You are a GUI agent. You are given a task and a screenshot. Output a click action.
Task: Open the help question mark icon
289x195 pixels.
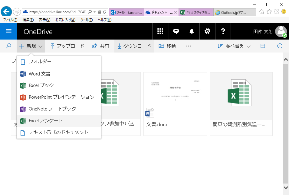pos(223,31)
